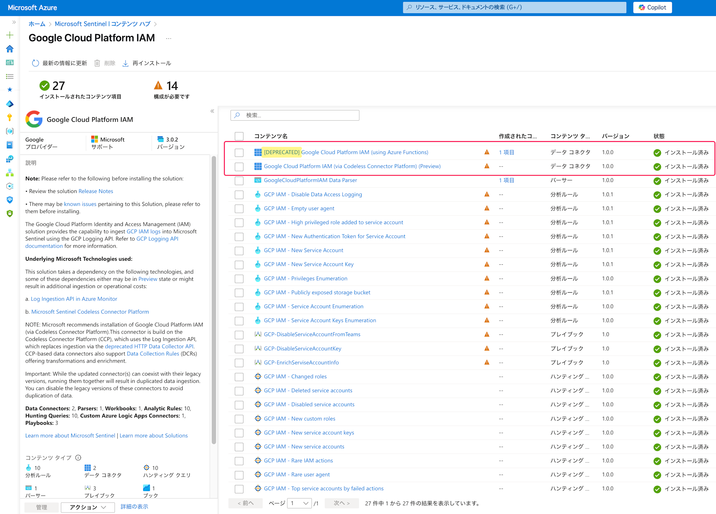Viewport: 716px width, 514px height.
Task: Click the blue shield Sentinel icon in sidebar
Action: 10,200
